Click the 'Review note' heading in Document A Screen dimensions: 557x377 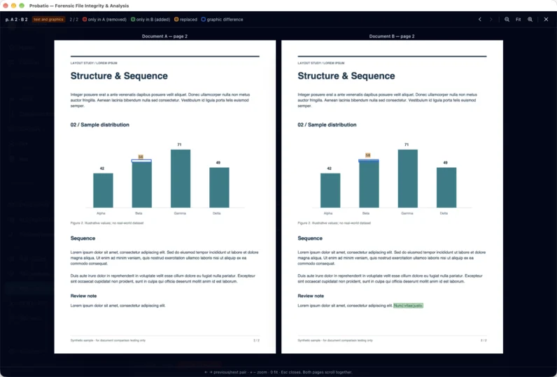click(x=83, y=296)
